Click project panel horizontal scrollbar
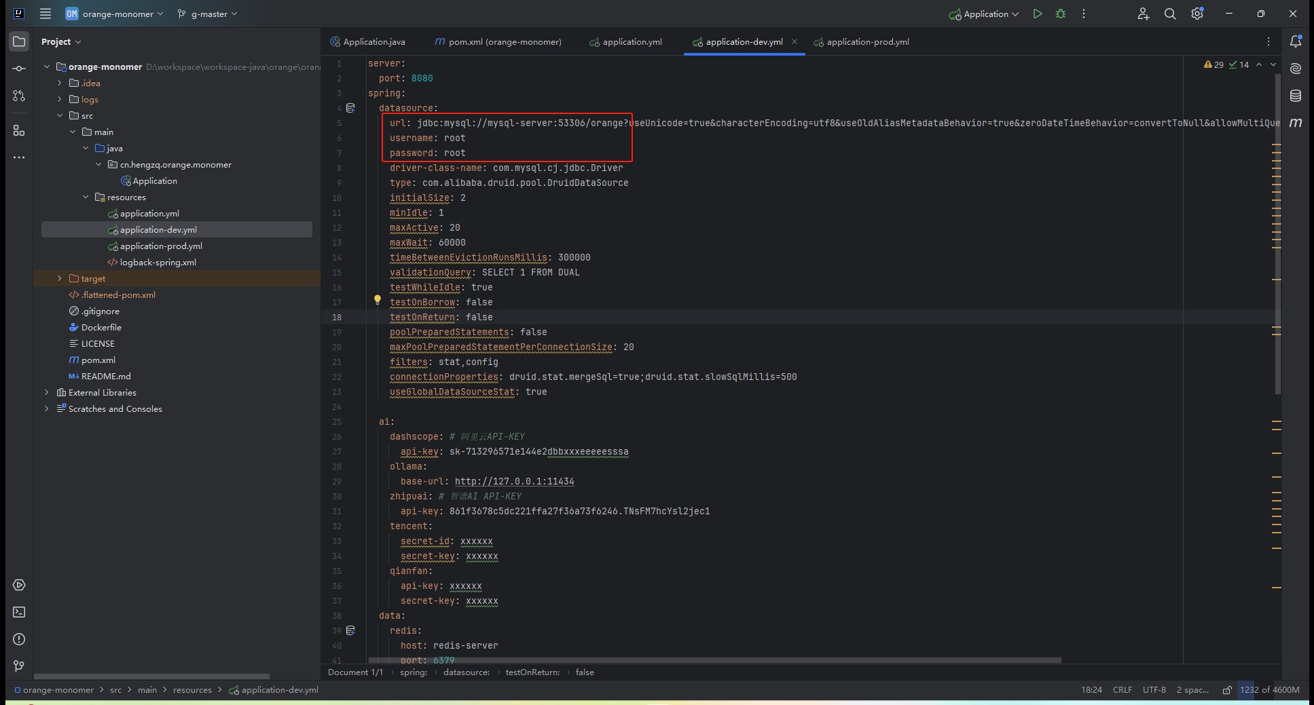1314x705 pixels. [x=151, y=676]
